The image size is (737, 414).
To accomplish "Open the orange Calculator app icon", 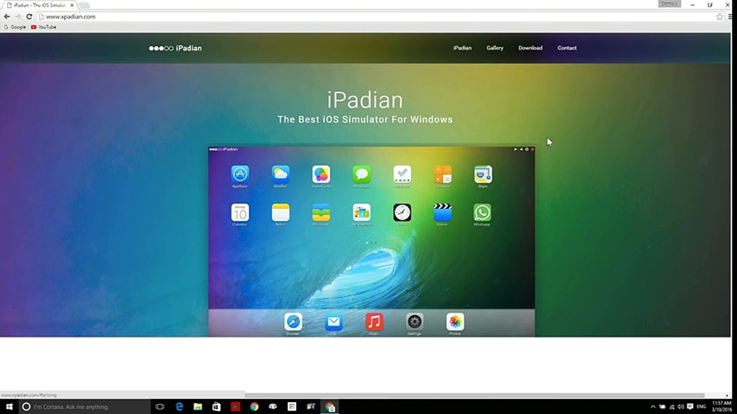I will [x=442, y=174].
